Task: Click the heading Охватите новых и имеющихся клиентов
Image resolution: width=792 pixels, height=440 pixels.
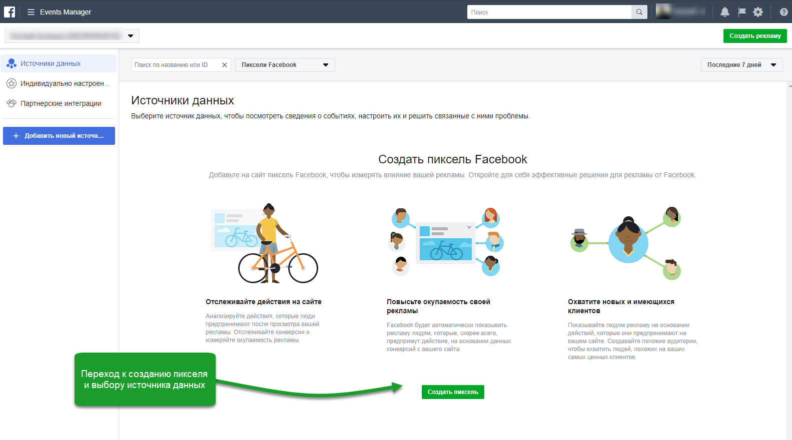Action: pos(621,306)
